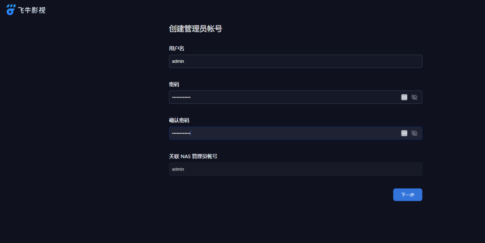Click the 飞牛影视 brand name text
The width and height of the screenshot is (485, 243).
point(31,10)
